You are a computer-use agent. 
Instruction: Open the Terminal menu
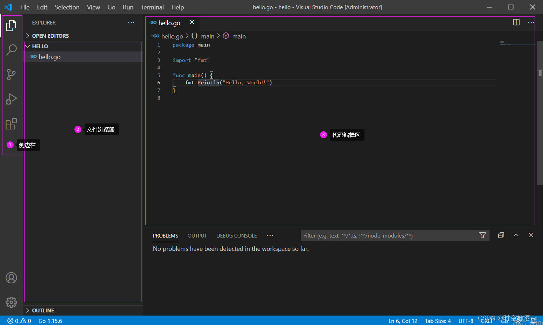[x=152, y=7]
